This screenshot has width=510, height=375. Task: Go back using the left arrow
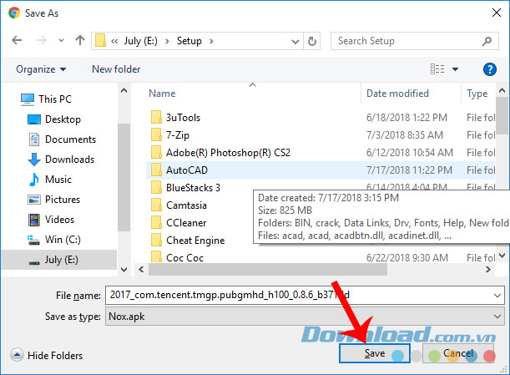click(17, 40)
